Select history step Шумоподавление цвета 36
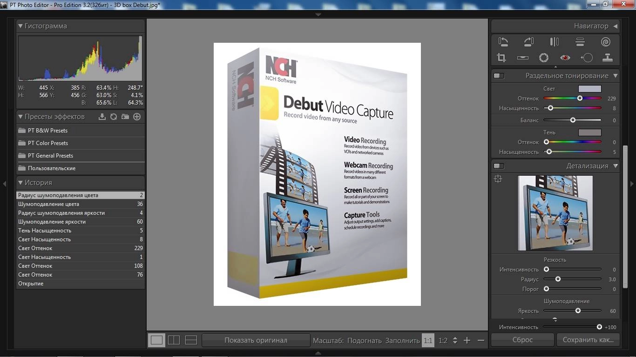This screenshot has width=636, height=357. 81,204
